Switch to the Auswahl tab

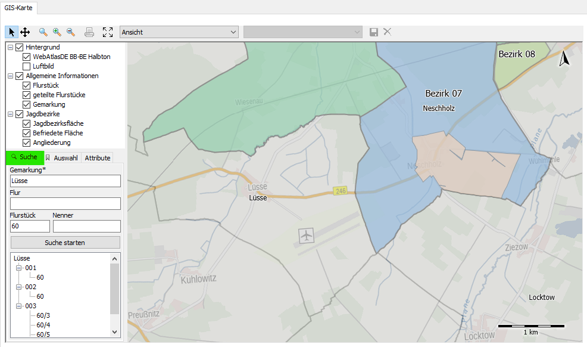tap(62, 158)
